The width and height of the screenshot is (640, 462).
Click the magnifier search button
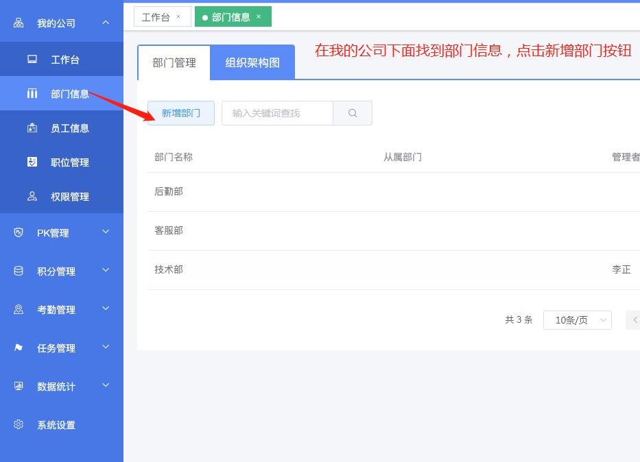pos(353,113)
